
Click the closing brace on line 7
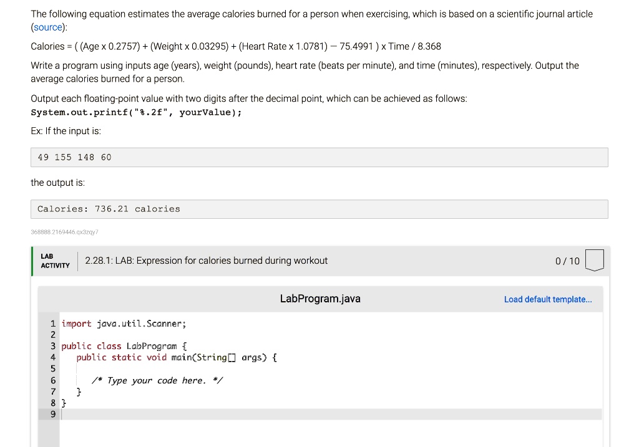tap(79, 392)
